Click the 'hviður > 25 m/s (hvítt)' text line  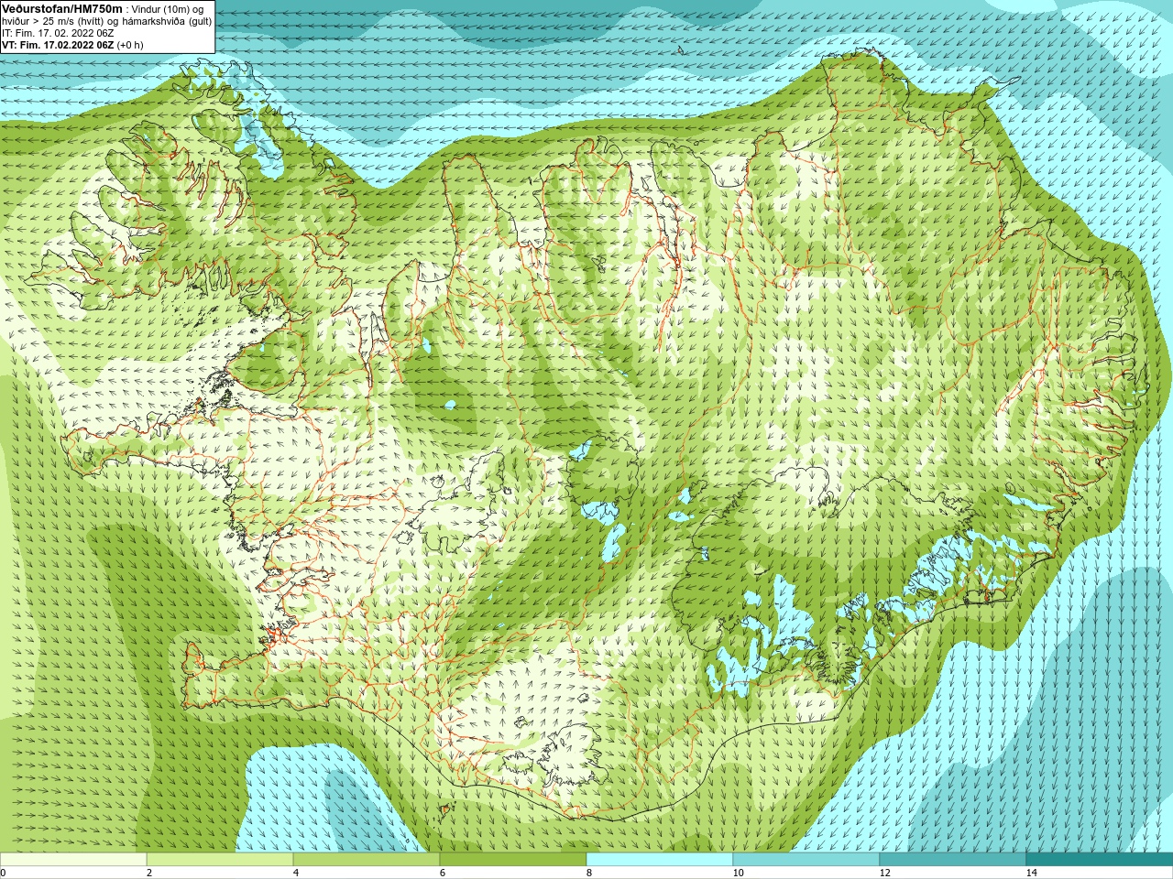click(x=106, y=21)
